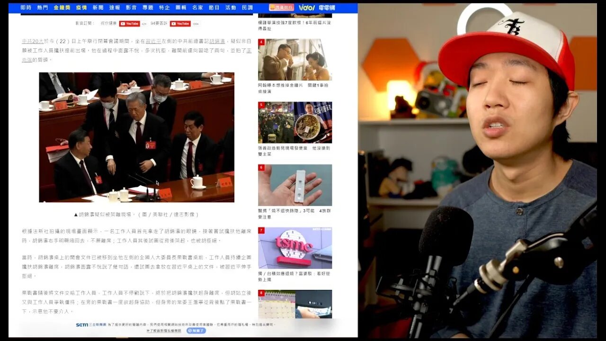The height and width of the screenshot is (341, 606).
Task: Open the 習近平 hyperlink
Action: tap(153, 42)
